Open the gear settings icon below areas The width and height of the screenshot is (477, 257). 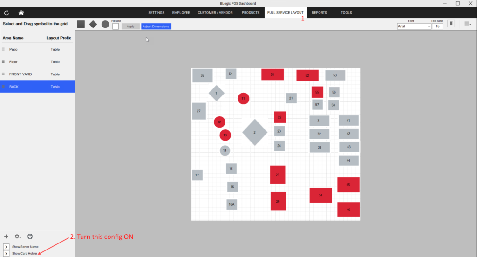click(17, 237)
